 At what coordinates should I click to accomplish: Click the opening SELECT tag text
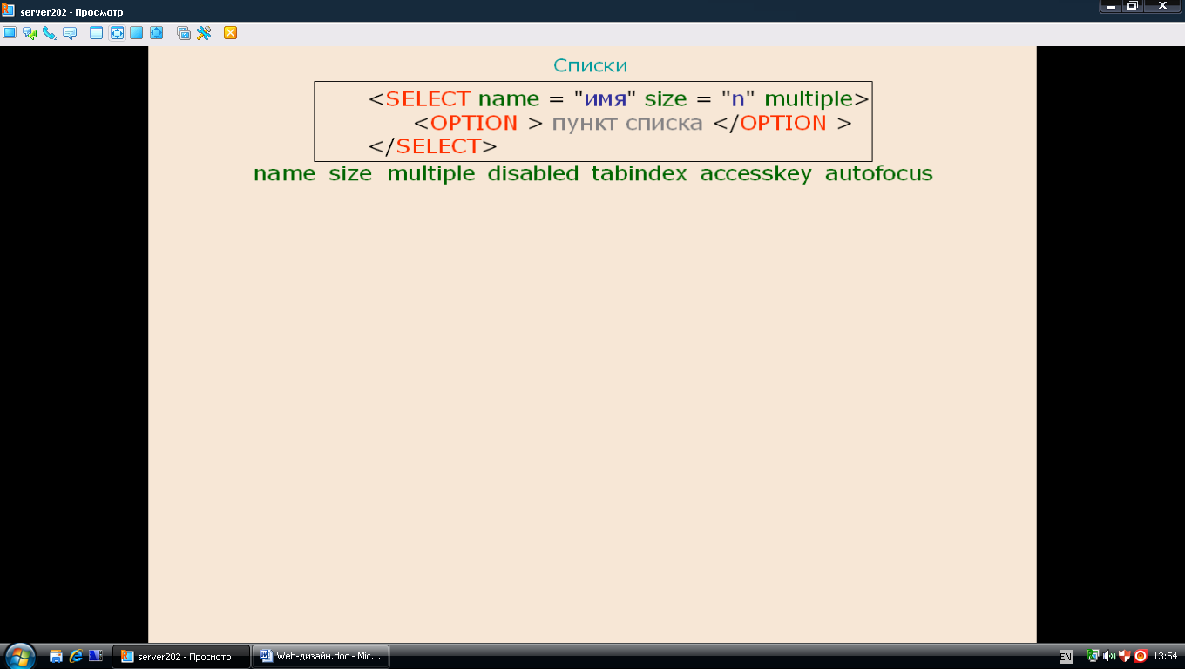[x=428, y=99]
